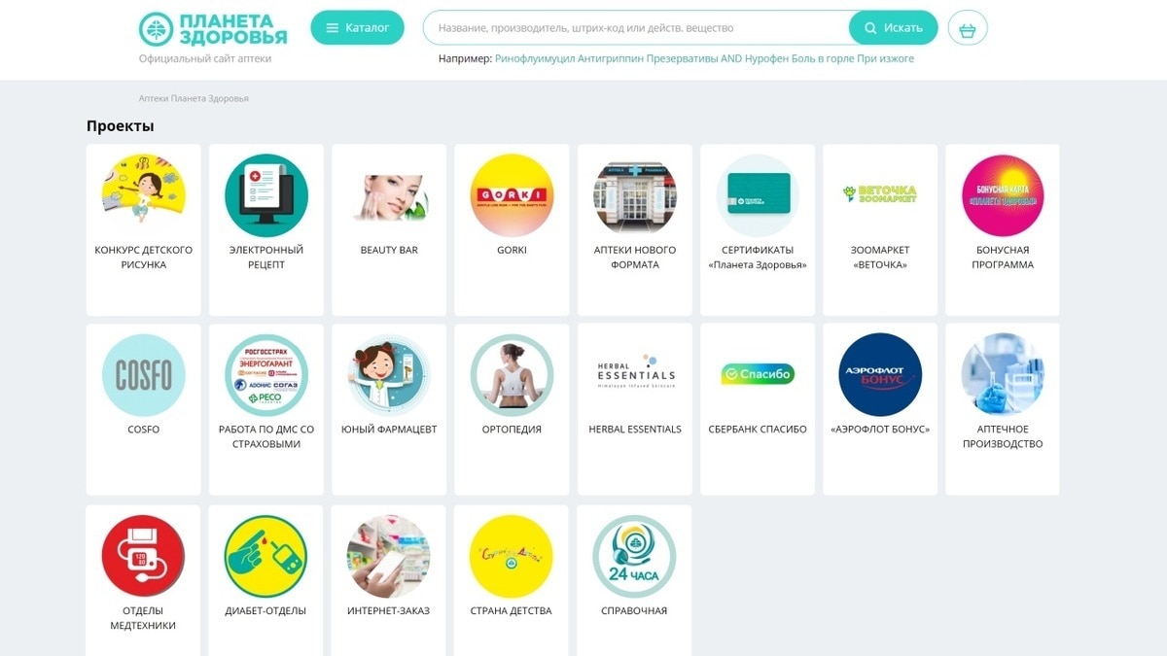Open the COSFO brand icon
The width and height of the screenshot is (1167, 656).
tap(144, 375)
